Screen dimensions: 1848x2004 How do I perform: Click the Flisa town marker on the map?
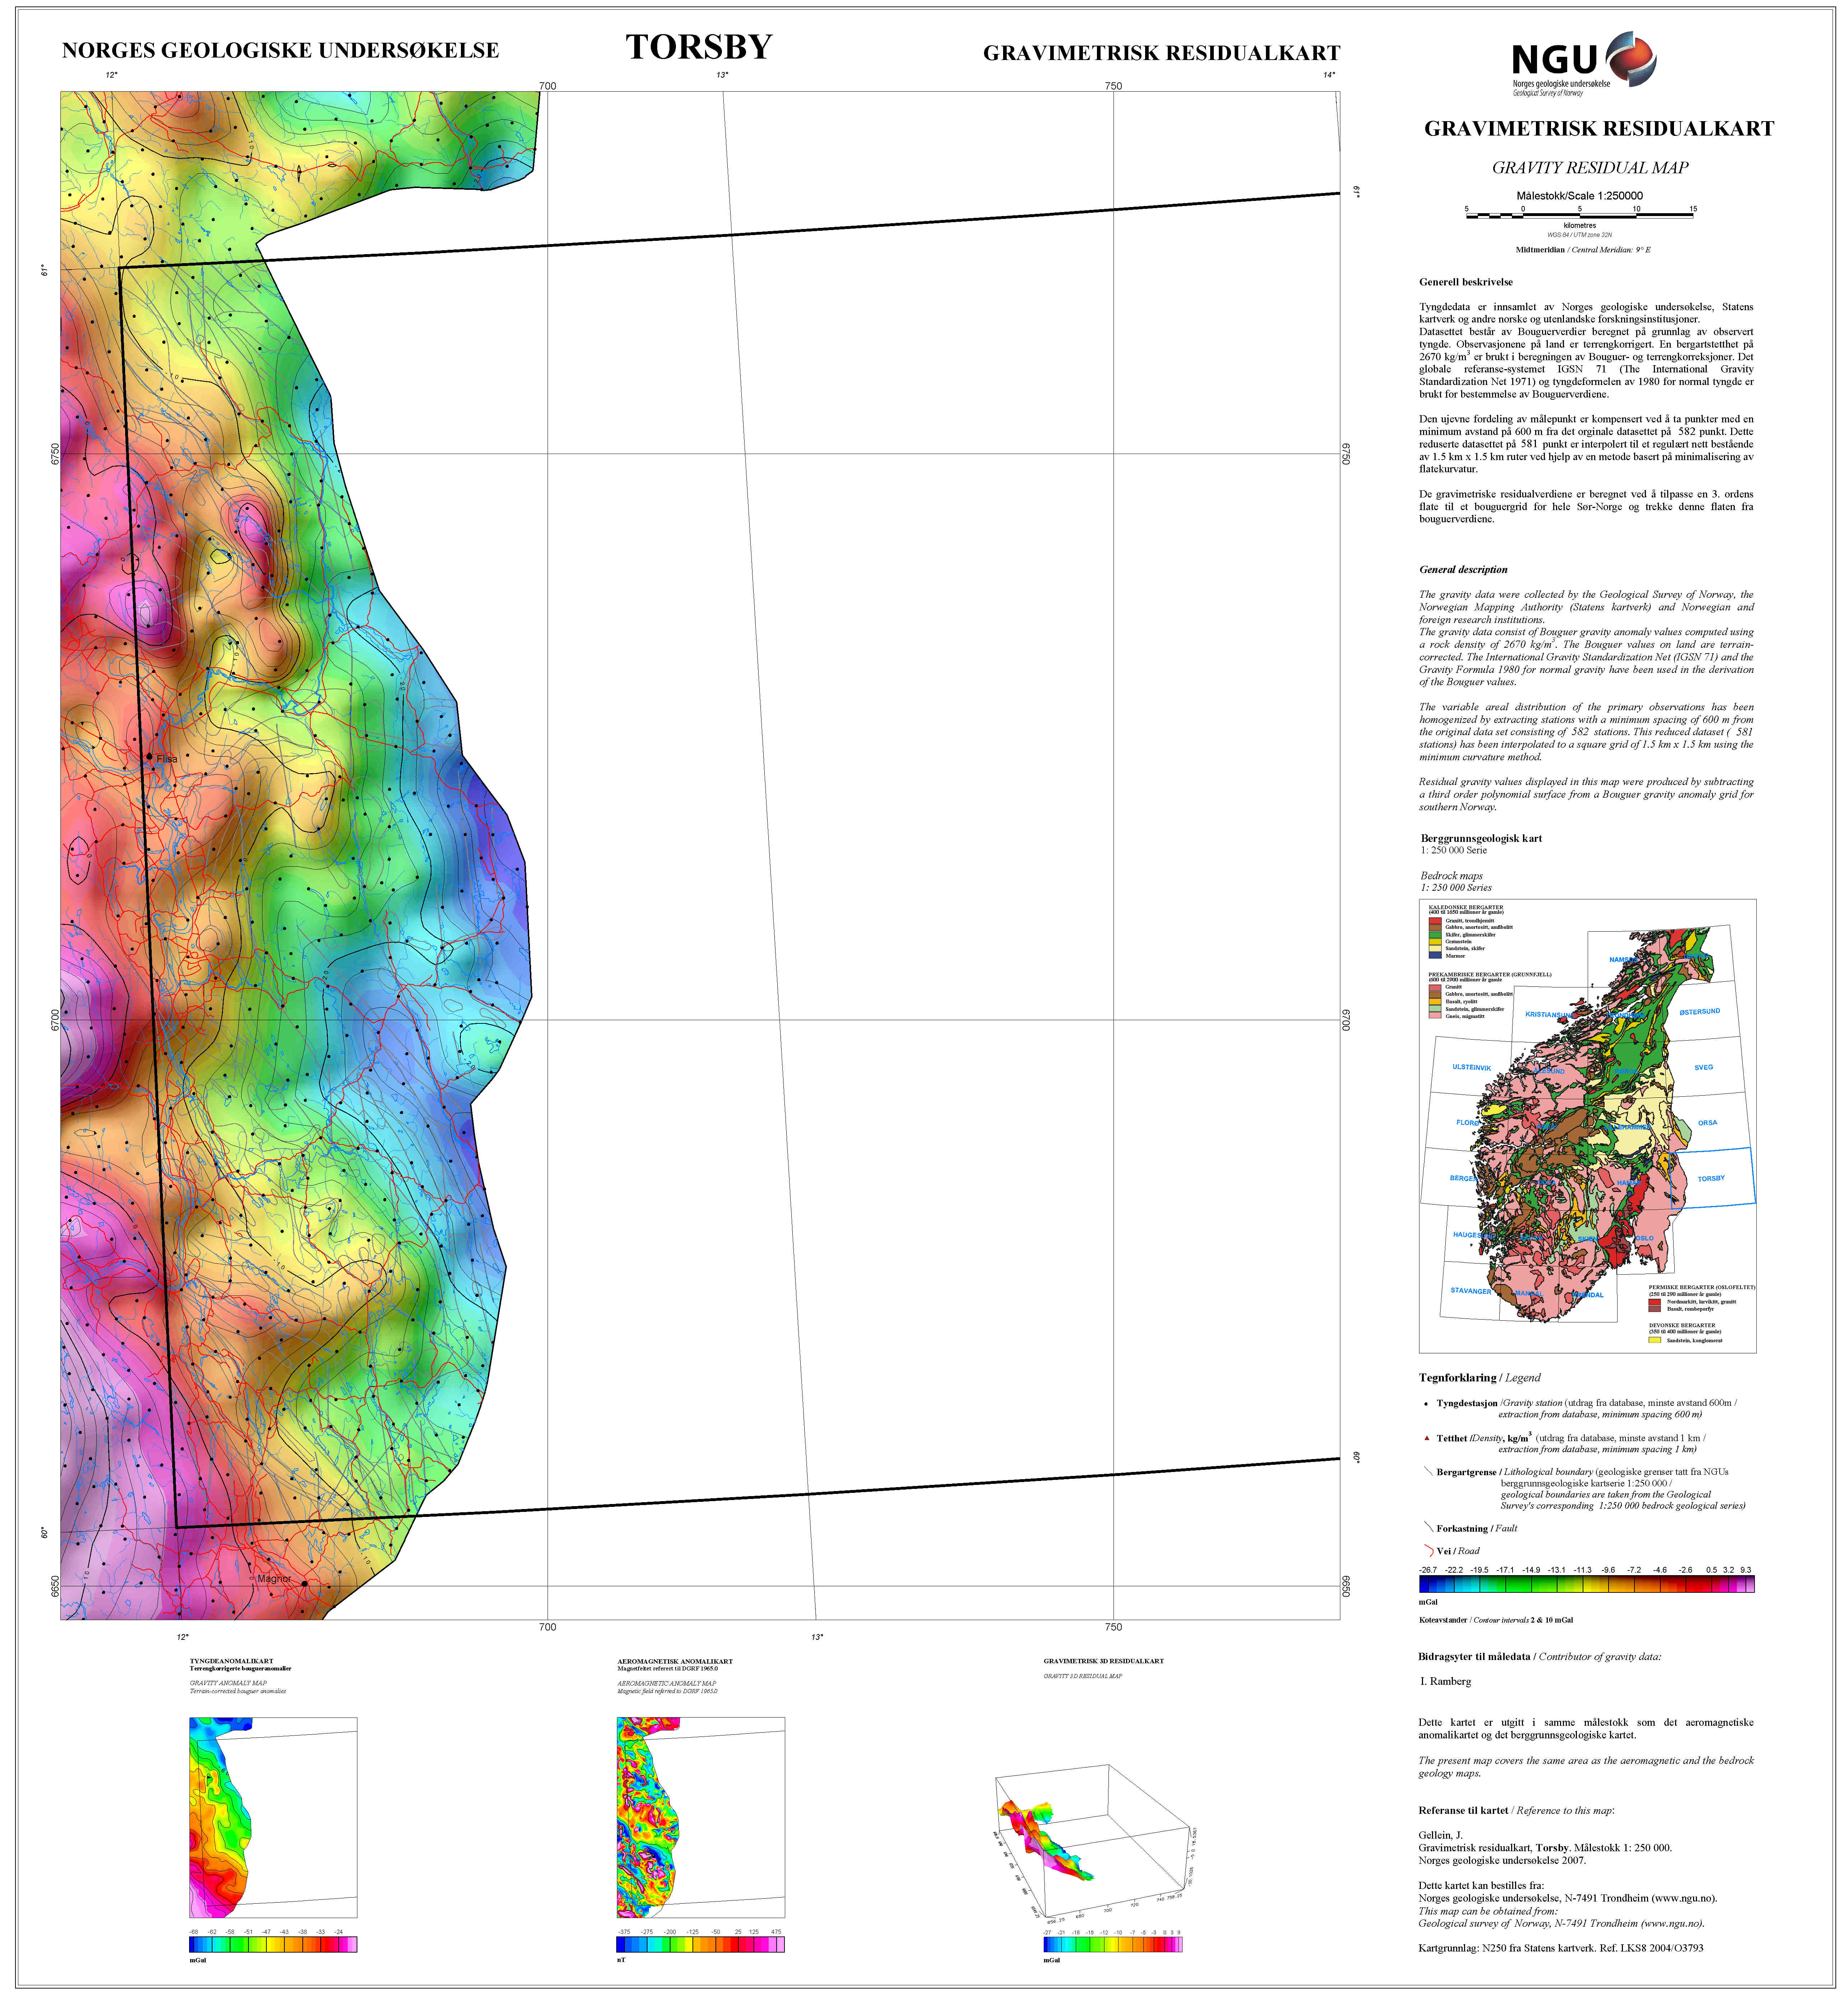click(x=149, y=757)
